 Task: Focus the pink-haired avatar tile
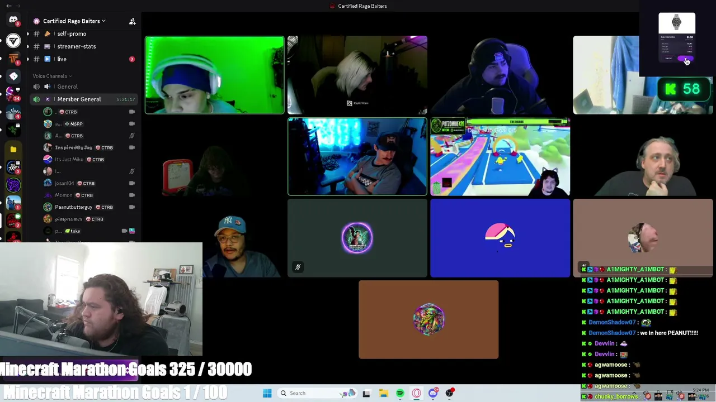click(500, 238)
